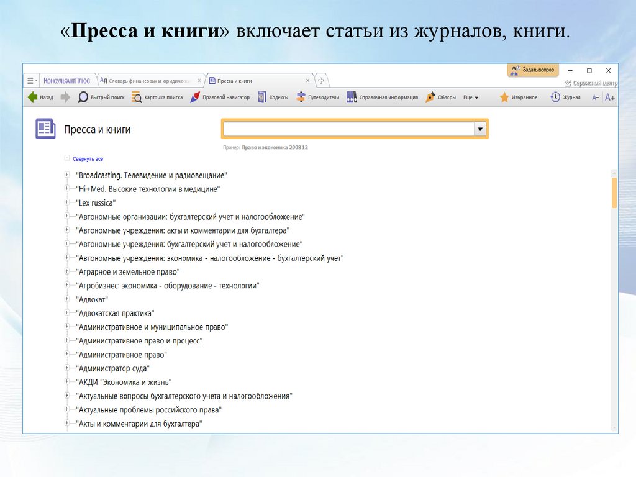The width and height of the screenshot is (636, 477).
Task: Close the Словарь финансовых tab
Action: pos(199,80)
